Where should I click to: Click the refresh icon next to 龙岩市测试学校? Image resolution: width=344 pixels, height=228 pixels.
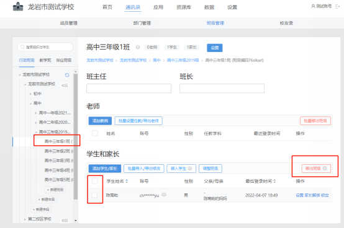[67, 75]
